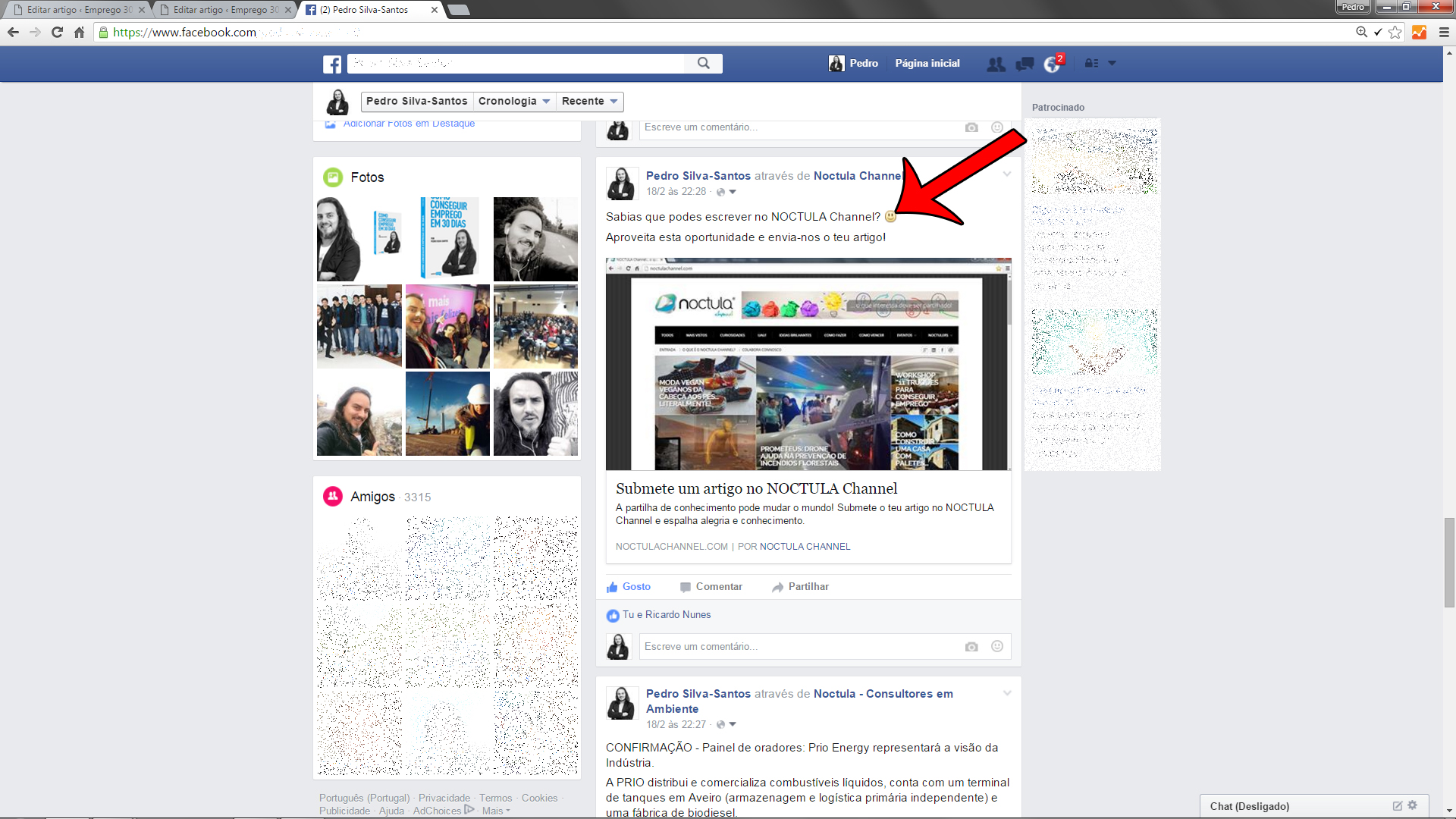
Task: Click Partilhar on the Noctula Channel post
Action: pyautogui.click(x=800, y=587)
